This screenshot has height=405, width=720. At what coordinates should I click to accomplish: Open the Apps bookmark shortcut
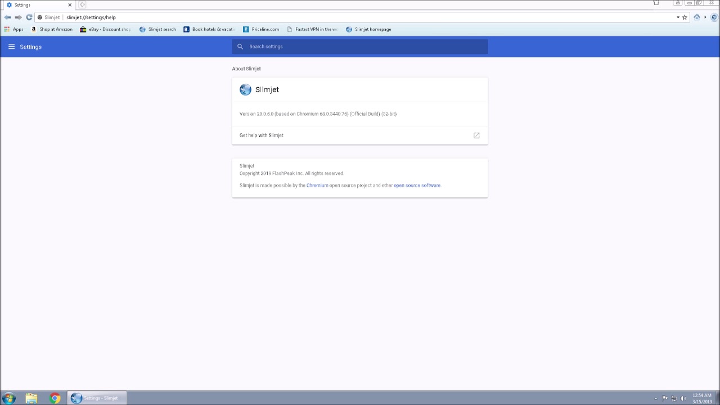pos(14,29)
